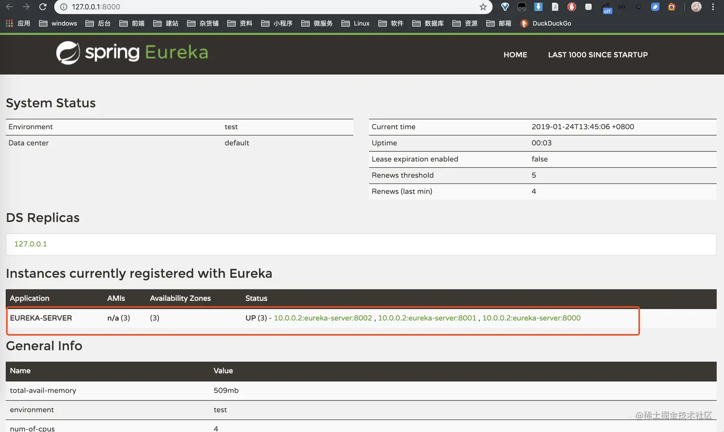Open the blue download arrow extension
Image resolution: width=724 pixels, height=432 pixels.
pyautogui.click(x=538, y=7)
